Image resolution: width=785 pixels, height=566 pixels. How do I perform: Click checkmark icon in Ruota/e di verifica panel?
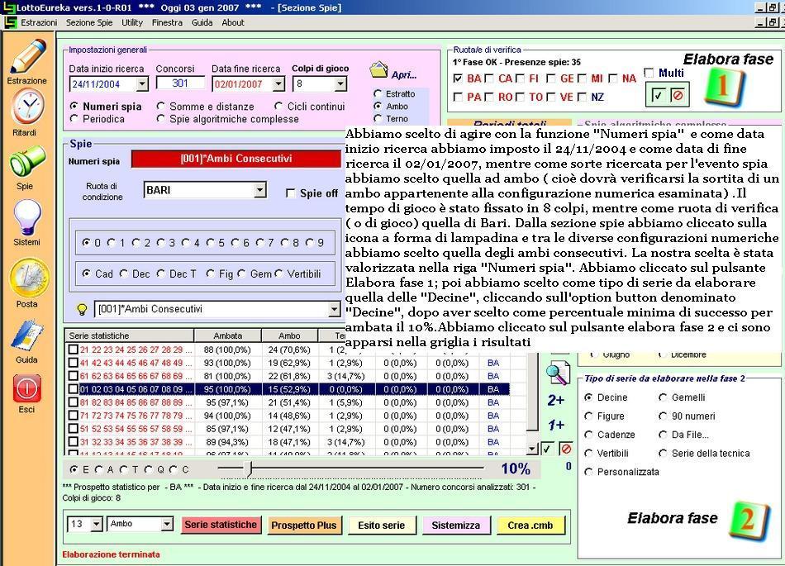(658, 95)
